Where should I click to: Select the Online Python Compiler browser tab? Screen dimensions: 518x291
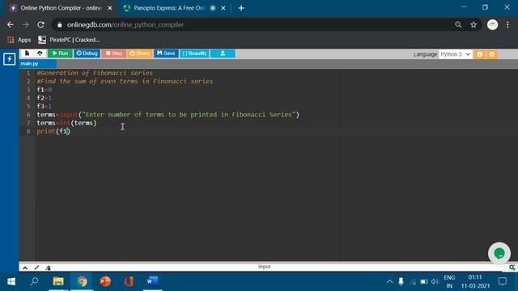click(x=62, y=8)
